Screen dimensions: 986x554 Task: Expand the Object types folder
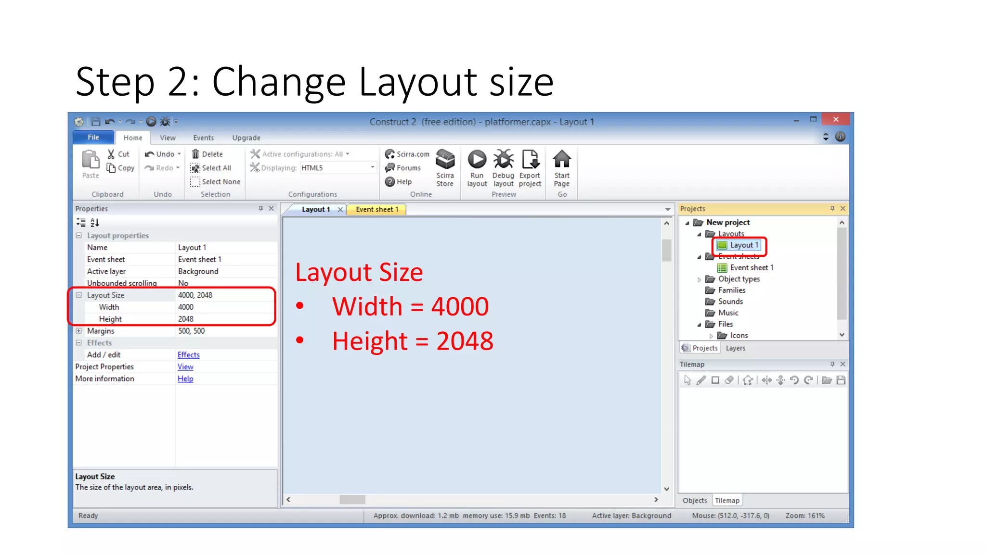click(x=699, y=279)
